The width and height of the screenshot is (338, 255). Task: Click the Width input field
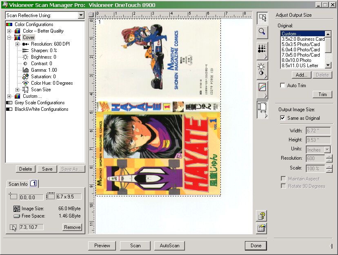pos(318,131)
